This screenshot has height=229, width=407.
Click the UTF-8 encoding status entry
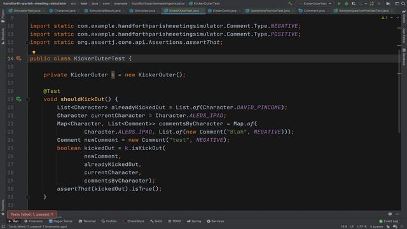[x=362, y=226]
